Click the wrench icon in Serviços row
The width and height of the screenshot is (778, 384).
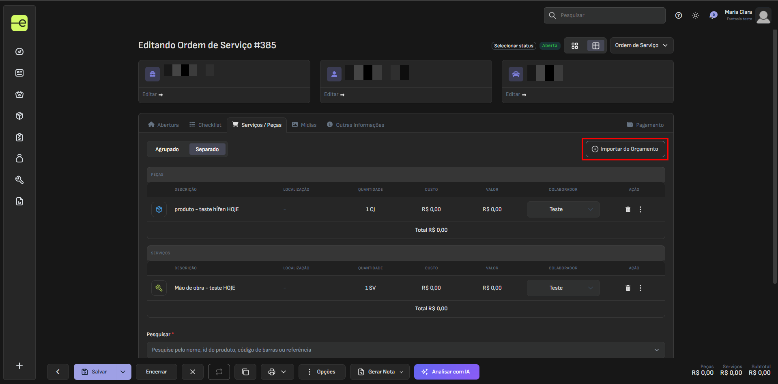[x=159, y=288]
